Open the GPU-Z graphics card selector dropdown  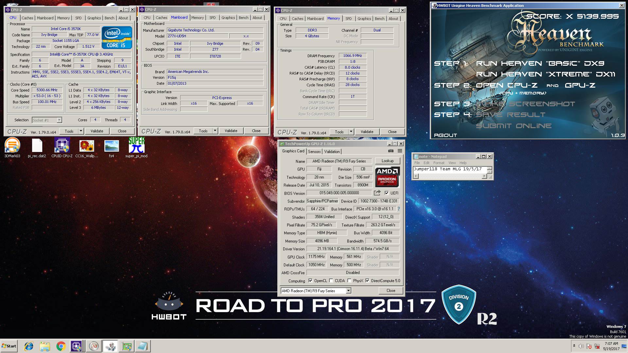point(348,291)
